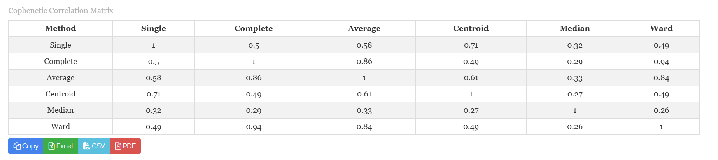
Task: Download the matrix as CSV
Action: (x=94, y=146)
